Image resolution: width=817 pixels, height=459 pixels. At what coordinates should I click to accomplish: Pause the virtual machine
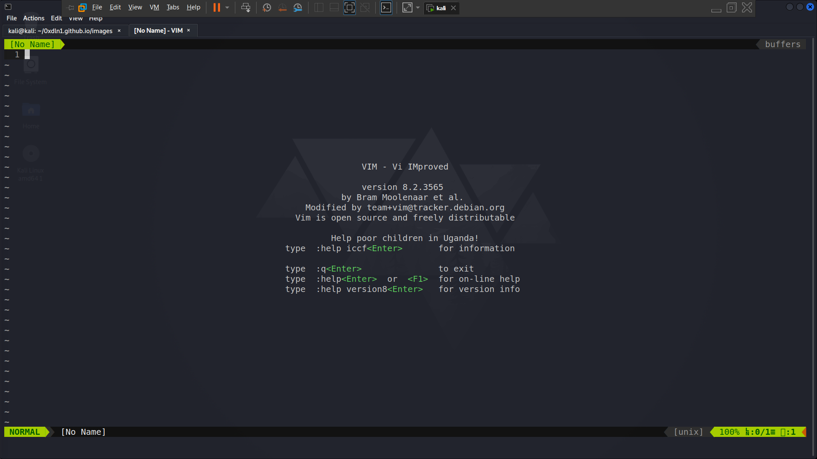[217, 8]
